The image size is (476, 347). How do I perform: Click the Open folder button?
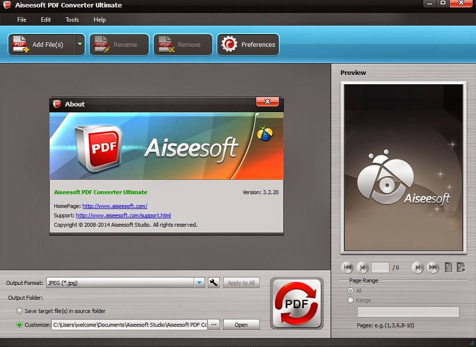(241, 324)
